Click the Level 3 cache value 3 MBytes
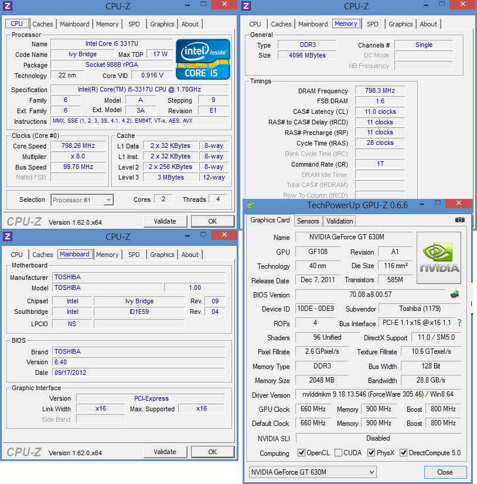The image size is (477, 484). click(x=171, y=178)
